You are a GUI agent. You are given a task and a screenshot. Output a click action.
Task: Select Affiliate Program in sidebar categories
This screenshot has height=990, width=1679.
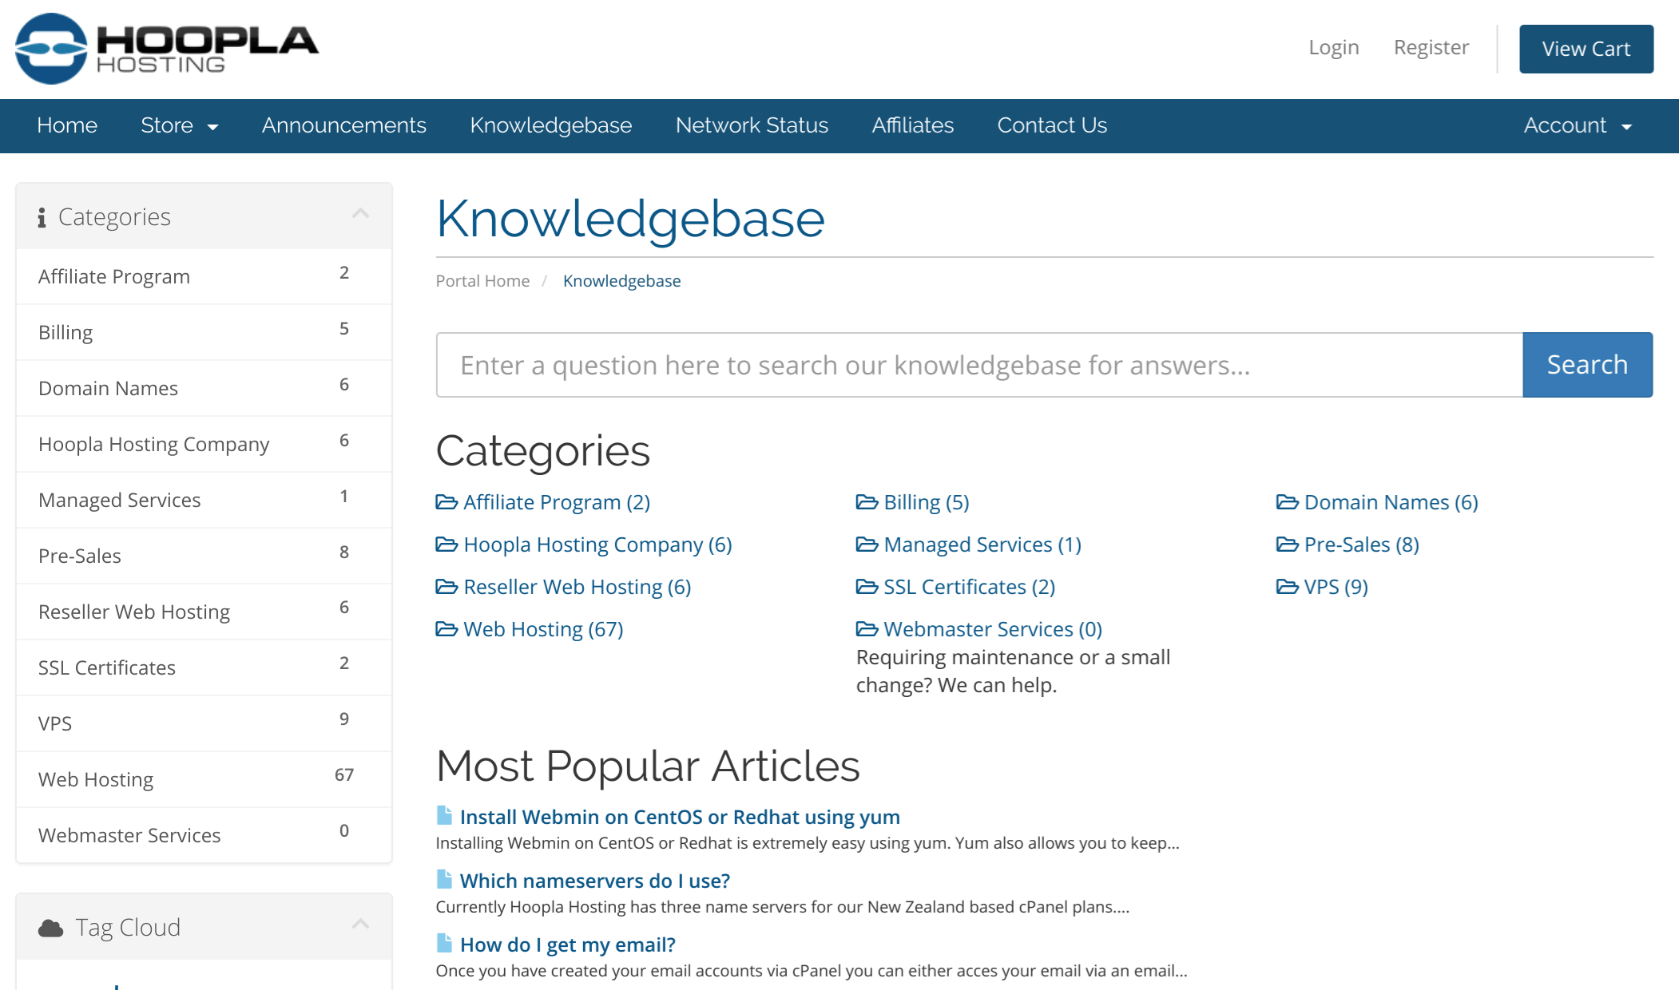pos(204,276)
